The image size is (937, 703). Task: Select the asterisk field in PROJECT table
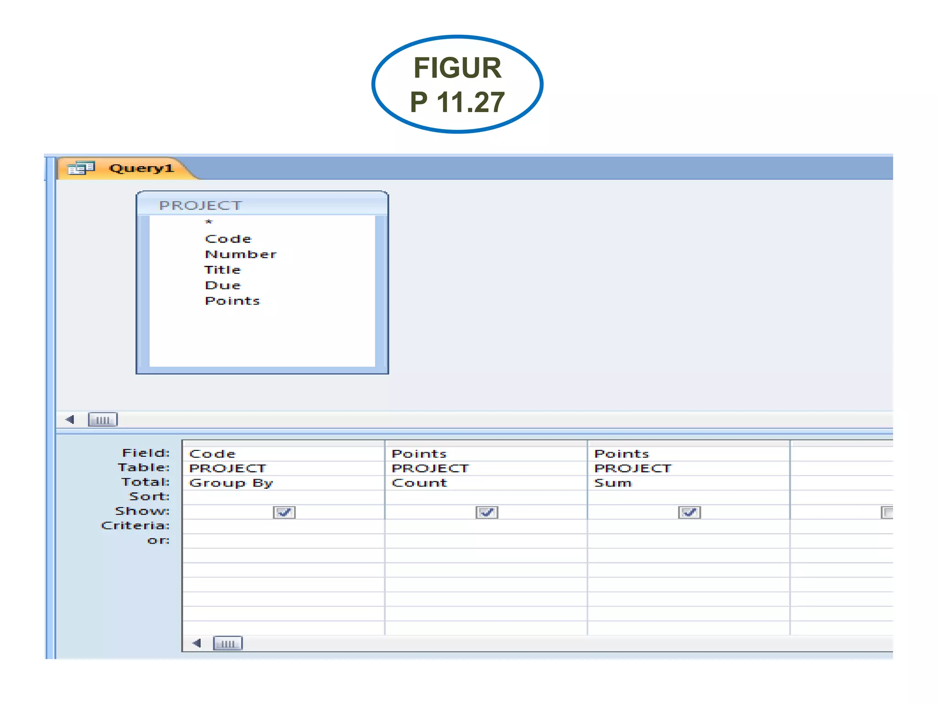click(209, 222)
